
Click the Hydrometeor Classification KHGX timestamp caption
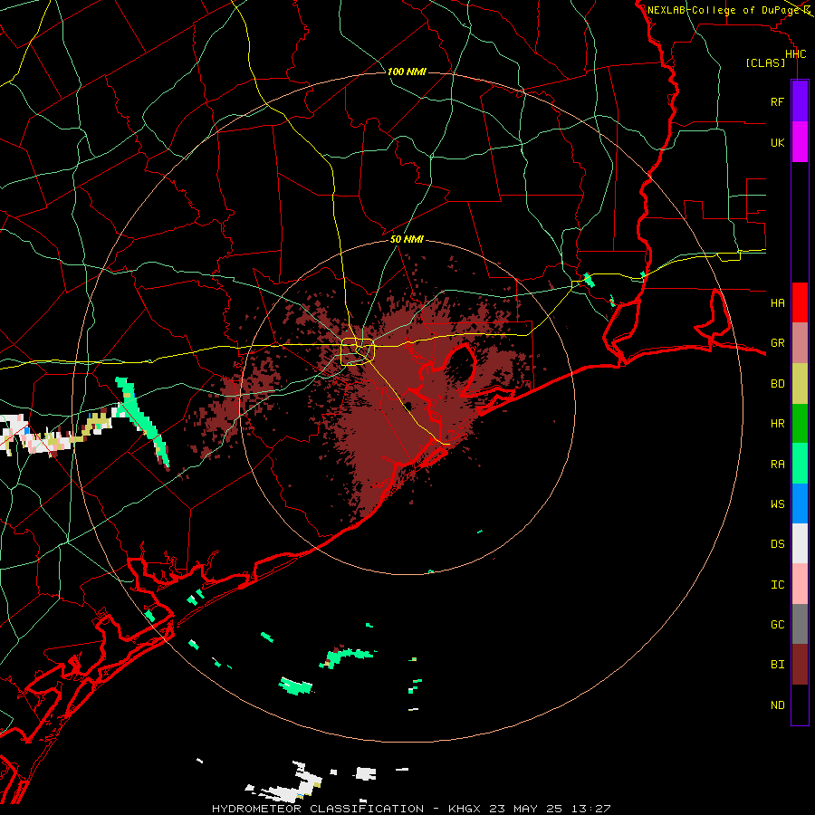click(x=411, y=809)
